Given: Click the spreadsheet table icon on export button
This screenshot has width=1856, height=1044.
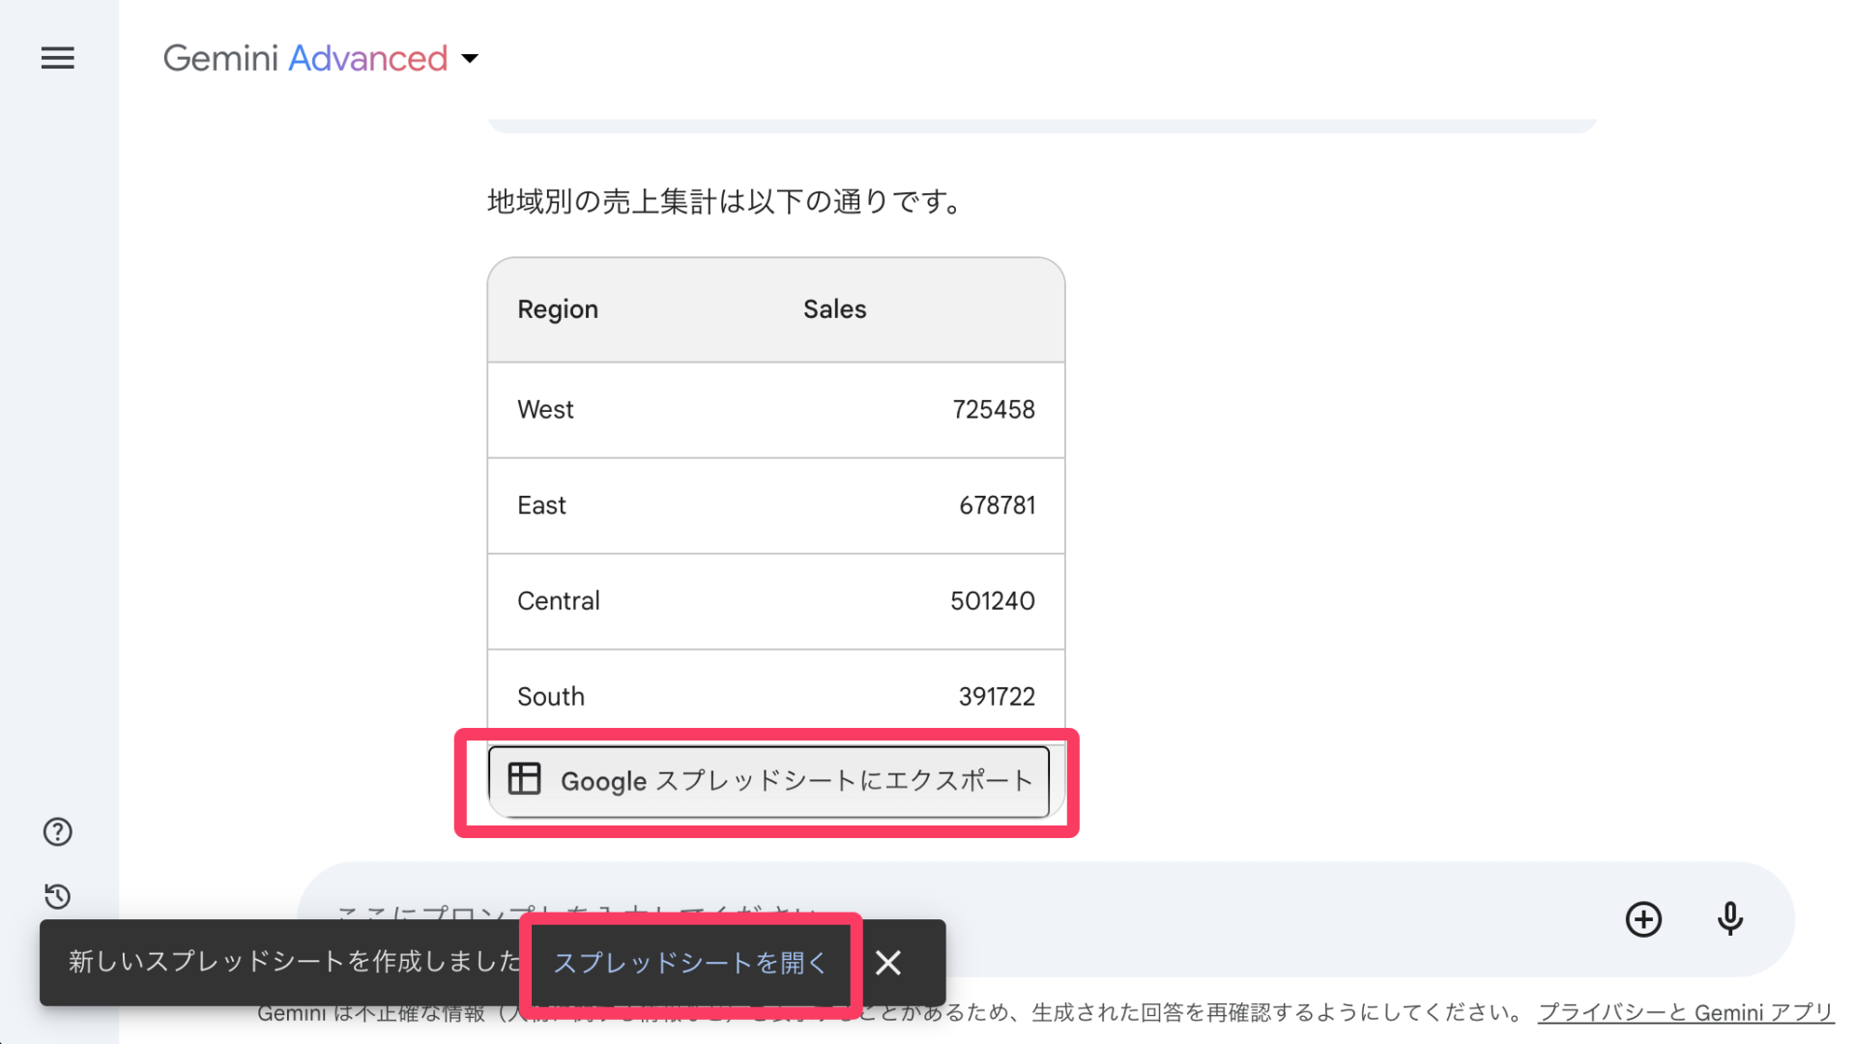Looking at the screenshot, I should [x=525, y=779].
